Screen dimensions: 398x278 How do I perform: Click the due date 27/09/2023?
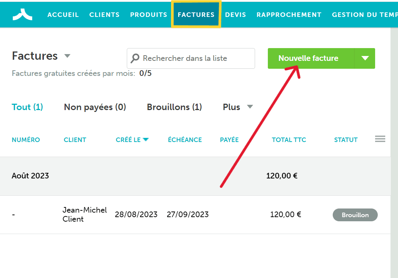[188, 215]
